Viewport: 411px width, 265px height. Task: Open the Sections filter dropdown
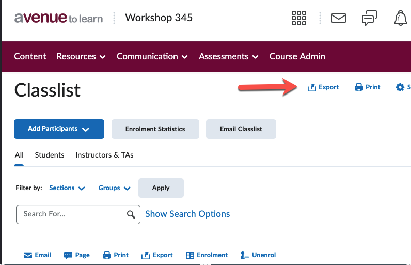click(67, 188)
